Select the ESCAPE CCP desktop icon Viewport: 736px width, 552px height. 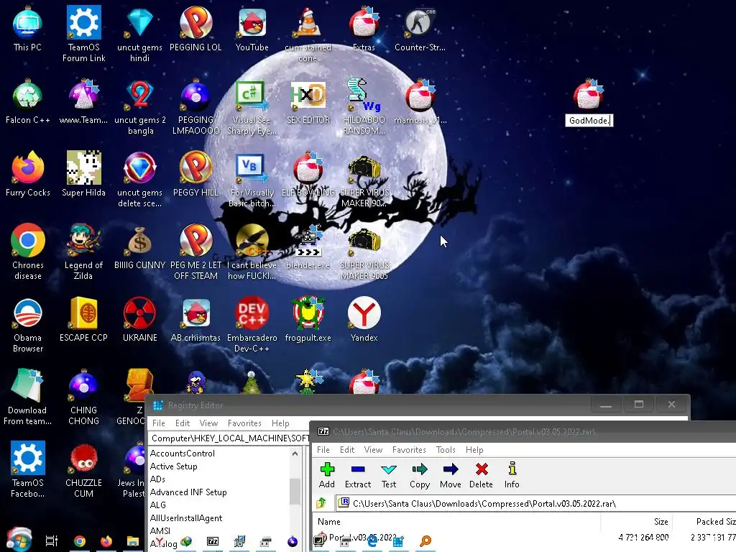pyautogui.click(x=83, y=319)
